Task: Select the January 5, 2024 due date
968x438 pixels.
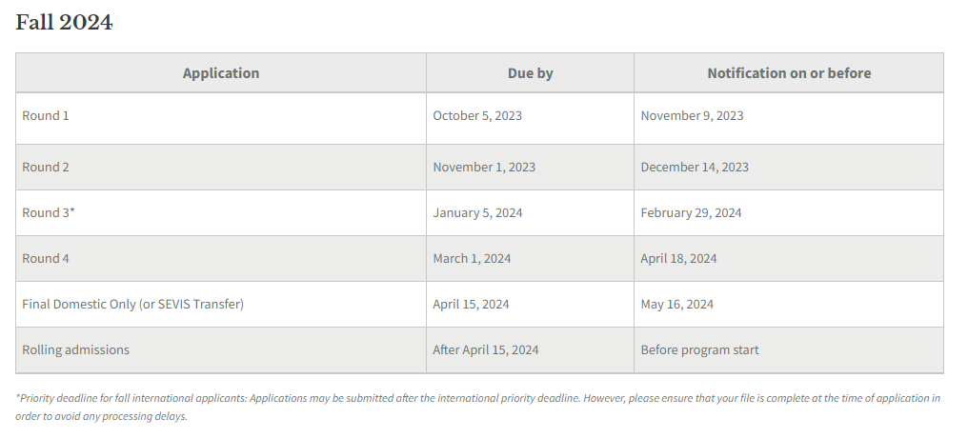Action: tap(477, 213)
